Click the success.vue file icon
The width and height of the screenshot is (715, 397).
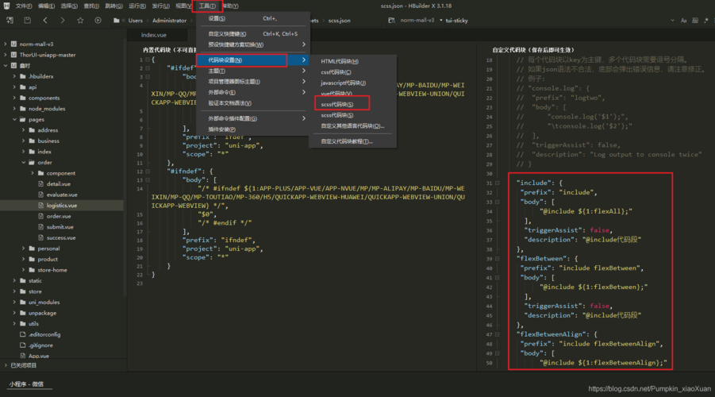pos(41,237)
